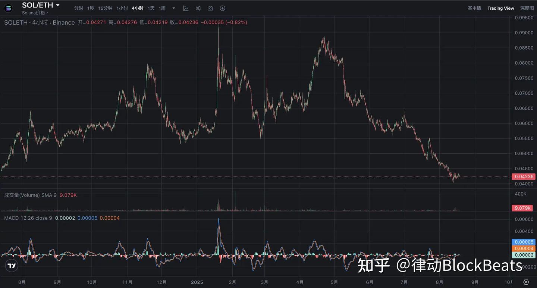Viewport: 537px width, 288px height.
Task: Click the 9.079K volume value label
Action: 522,208
